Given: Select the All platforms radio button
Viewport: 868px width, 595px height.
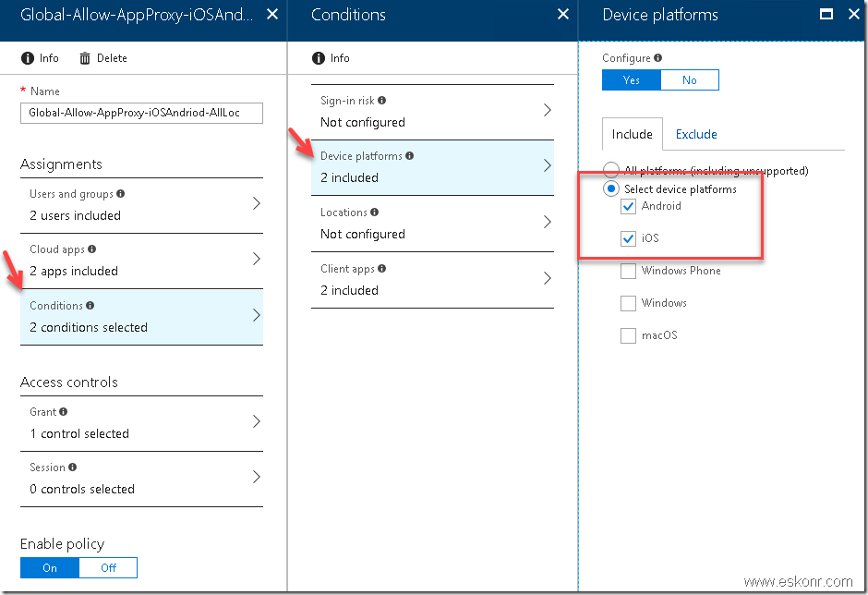Looking at the screenshot, I should click(610, 170).
